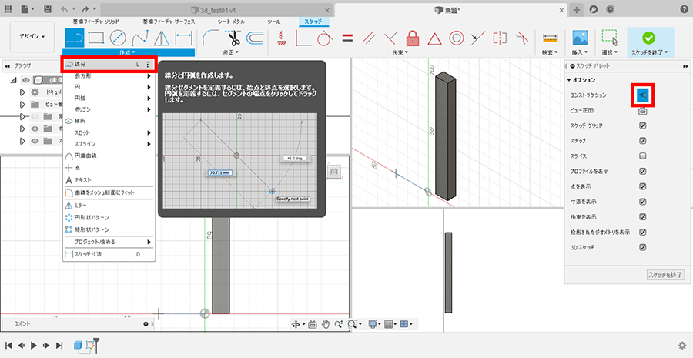Choose Text (テキスト) menu item

[x=109, y=180]
